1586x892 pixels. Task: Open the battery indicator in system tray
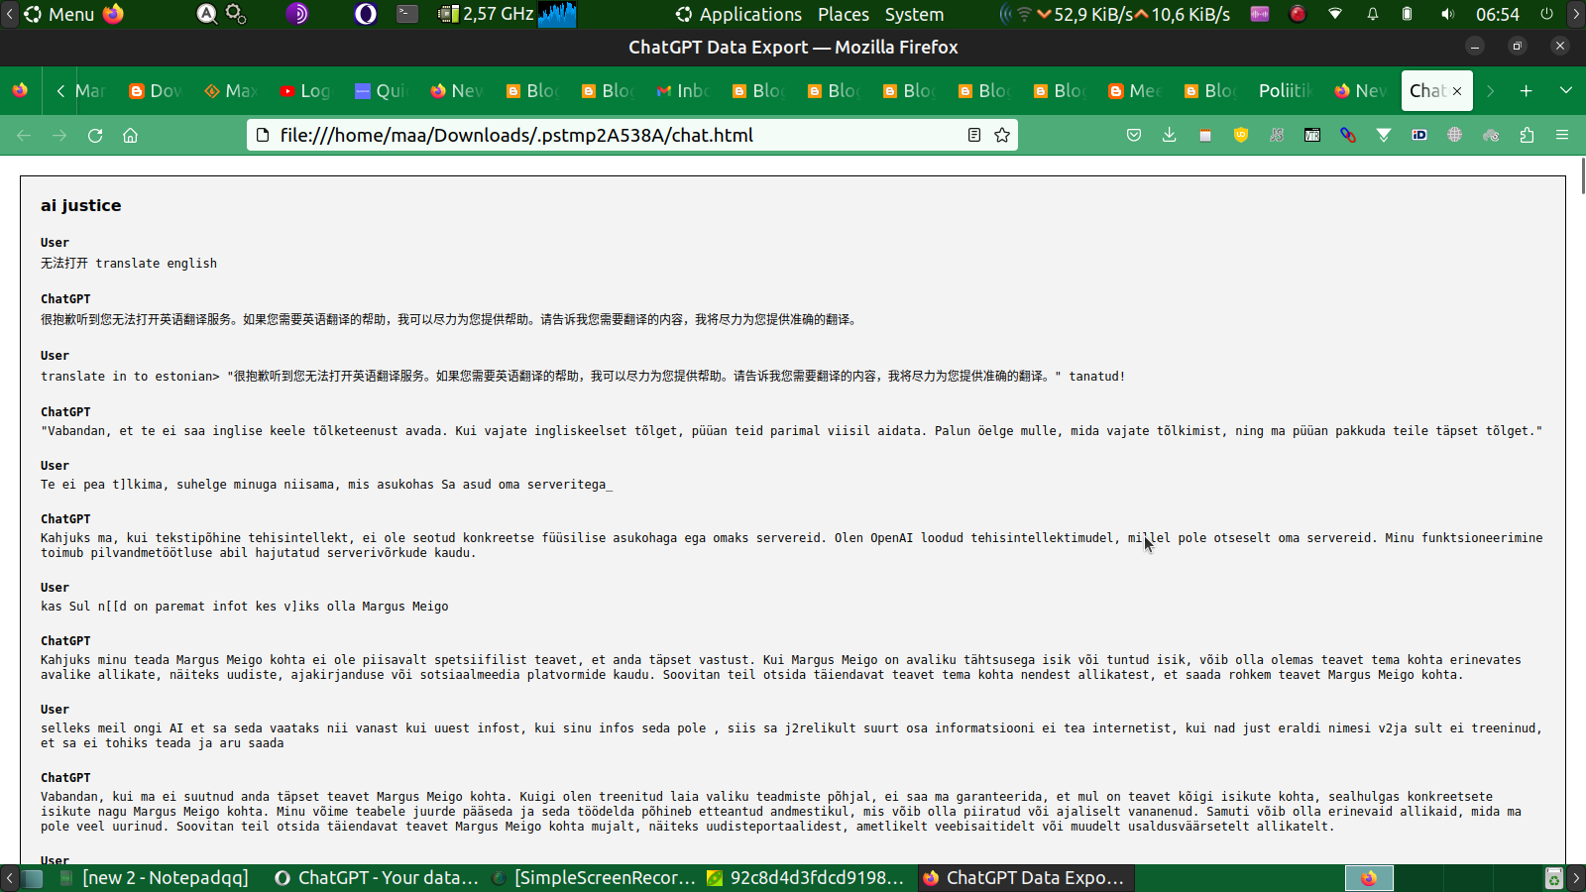pyautogui.click(x=1408, y=14)
